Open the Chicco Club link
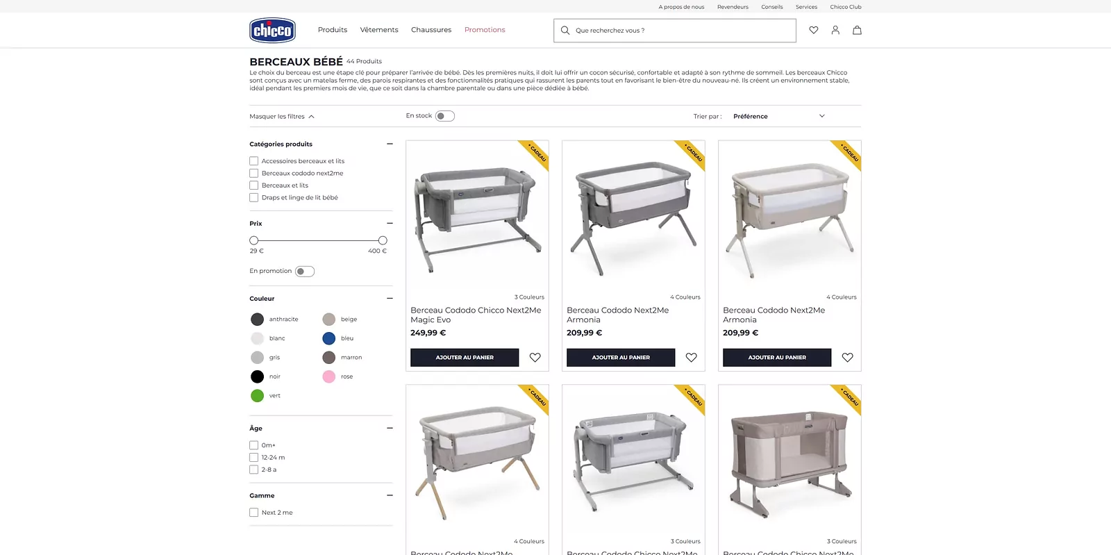The image size is (1111, 555). click(x=846, y=7)
